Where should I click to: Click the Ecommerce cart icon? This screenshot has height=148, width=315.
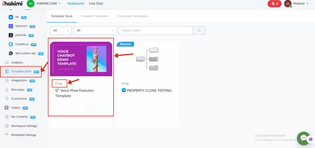tap(7, 99)
